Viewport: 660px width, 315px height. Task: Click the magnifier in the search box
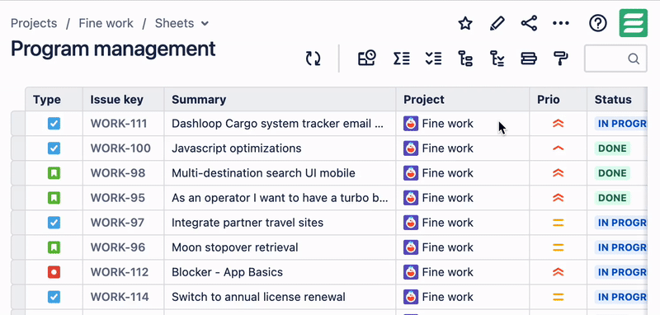[634, 59]
